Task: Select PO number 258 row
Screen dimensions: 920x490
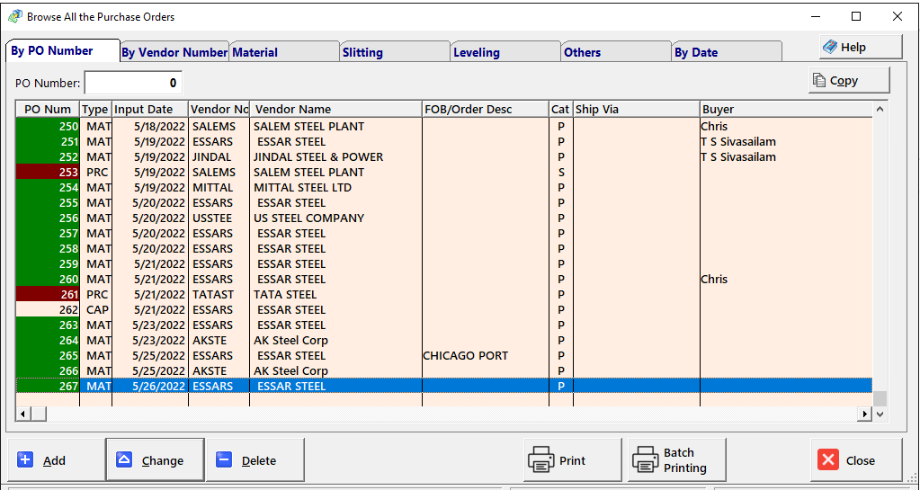Action: coord(444,248)
